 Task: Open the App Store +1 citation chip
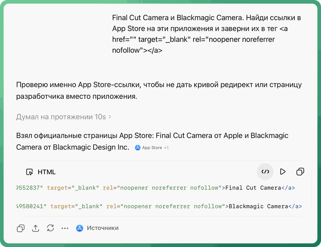click(152, 148)
